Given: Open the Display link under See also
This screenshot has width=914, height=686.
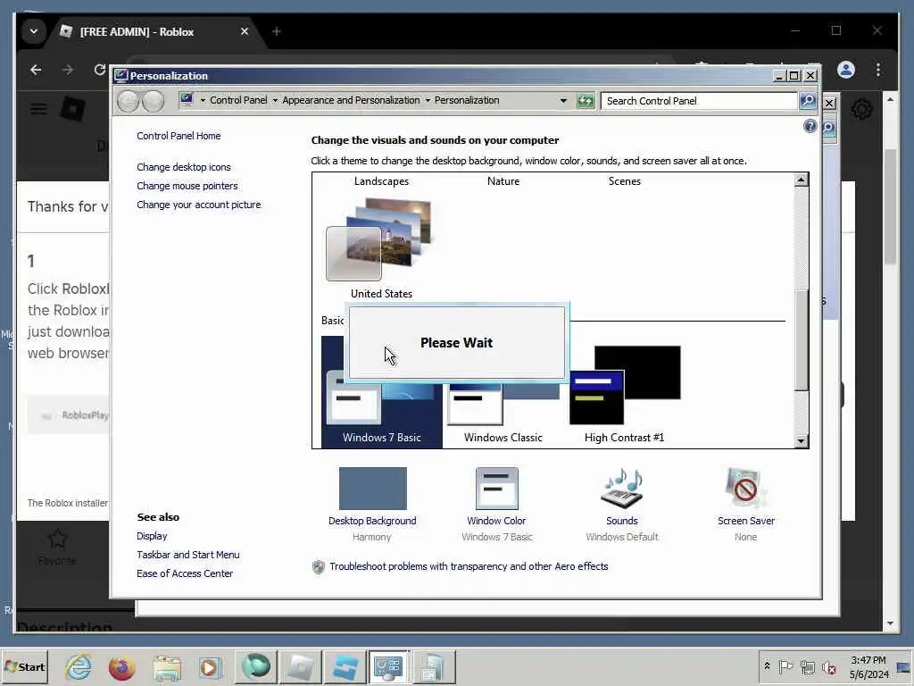Looking at the screenshot, I should pyautogui.click(x=152, y=536).
